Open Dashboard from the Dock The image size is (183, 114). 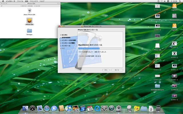[32, 108]
